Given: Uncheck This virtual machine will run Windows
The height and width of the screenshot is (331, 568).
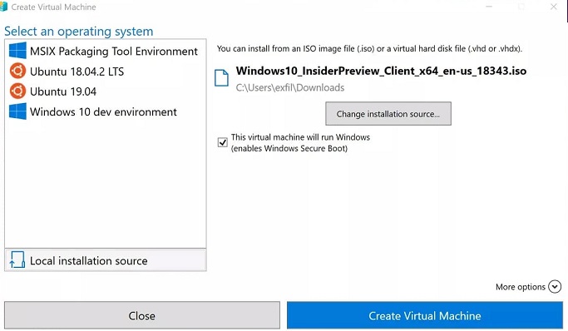Looking at the screenshot, I should tap(222, 142).
